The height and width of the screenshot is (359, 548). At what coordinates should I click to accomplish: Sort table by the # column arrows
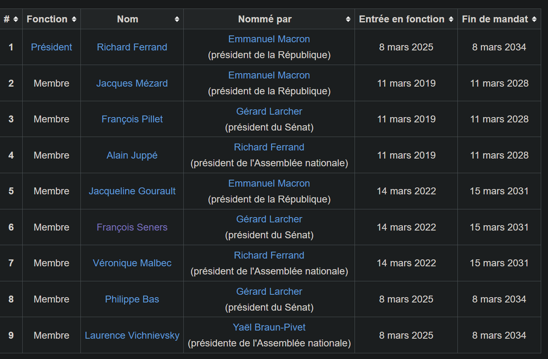pyautogui.click(x=16, y=19)
